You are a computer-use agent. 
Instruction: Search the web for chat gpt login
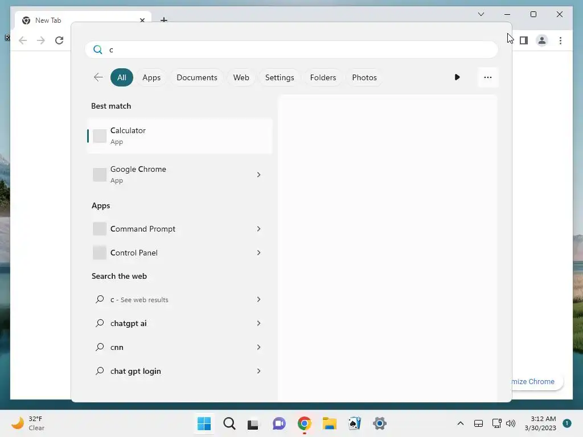pyautogui.click(x=179, y=371)
